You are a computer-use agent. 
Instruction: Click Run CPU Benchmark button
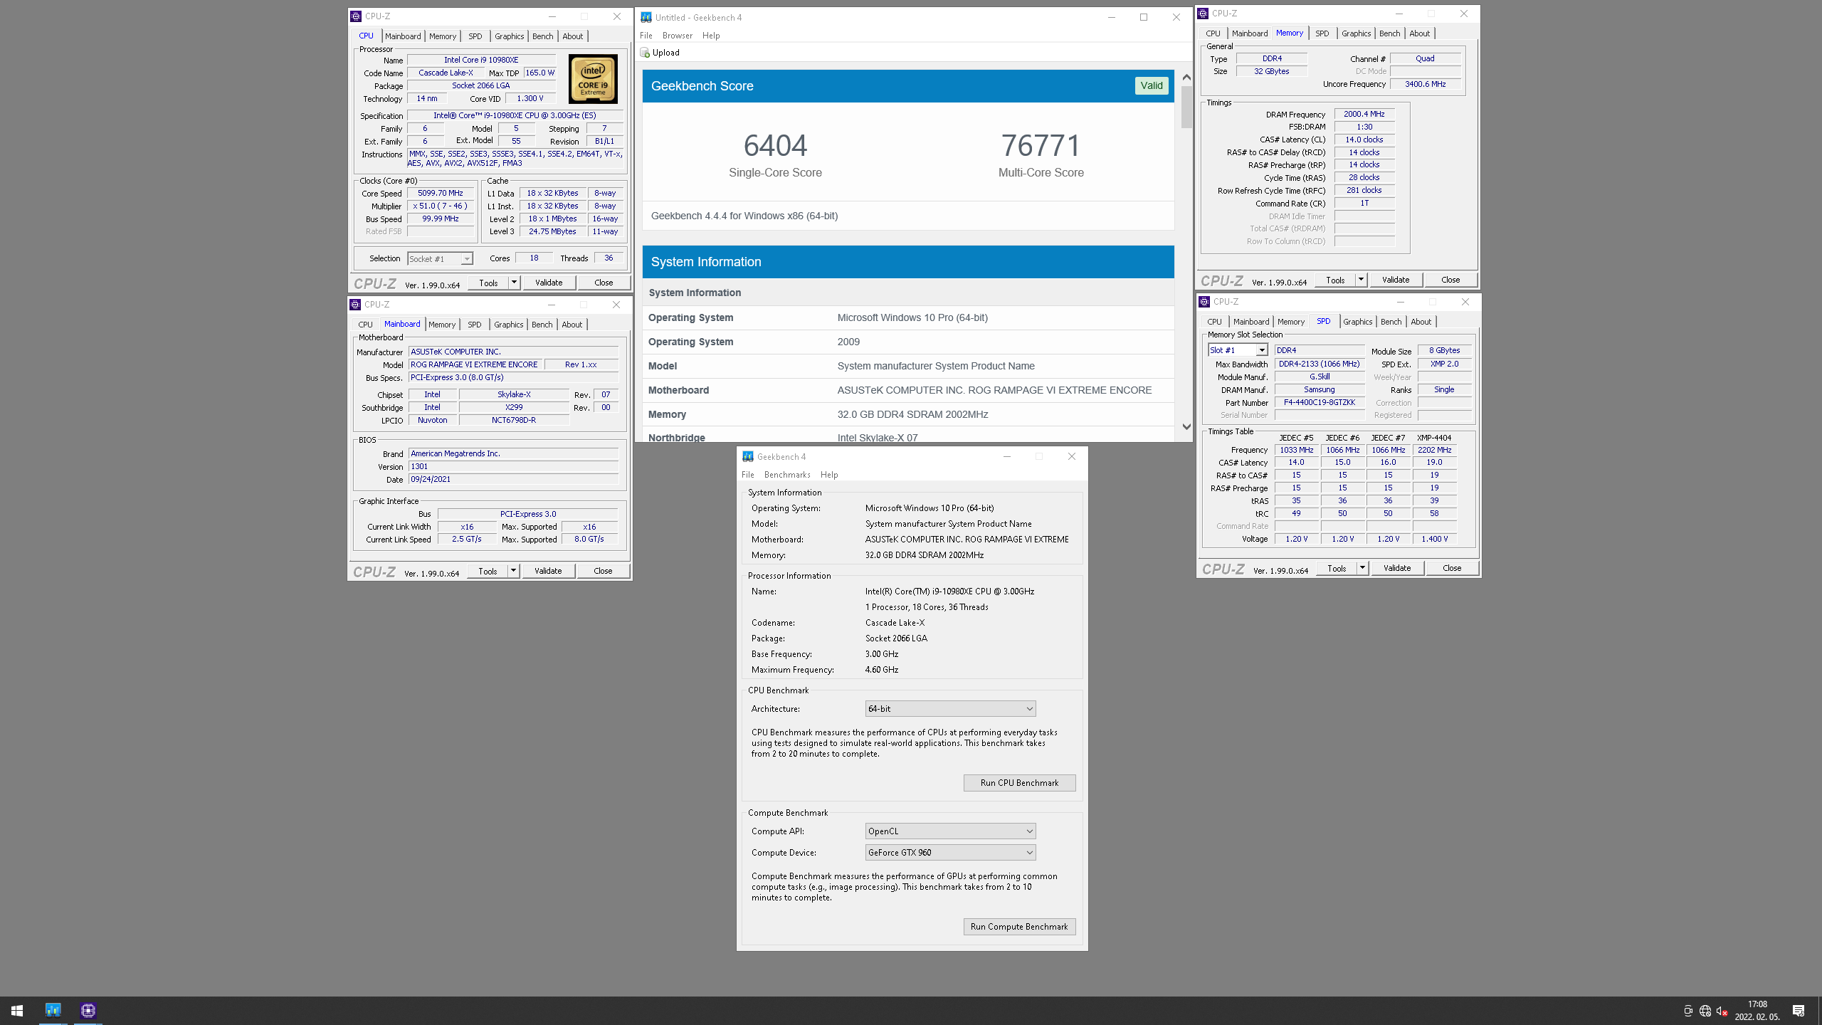pos(1019,783)
